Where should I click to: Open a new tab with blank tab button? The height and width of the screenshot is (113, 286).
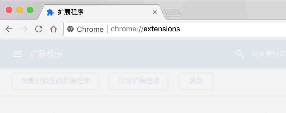click(173, 13)
